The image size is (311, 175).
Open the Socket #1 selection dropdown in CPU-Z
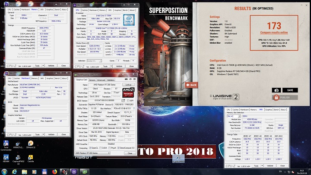tap(94, 61)
